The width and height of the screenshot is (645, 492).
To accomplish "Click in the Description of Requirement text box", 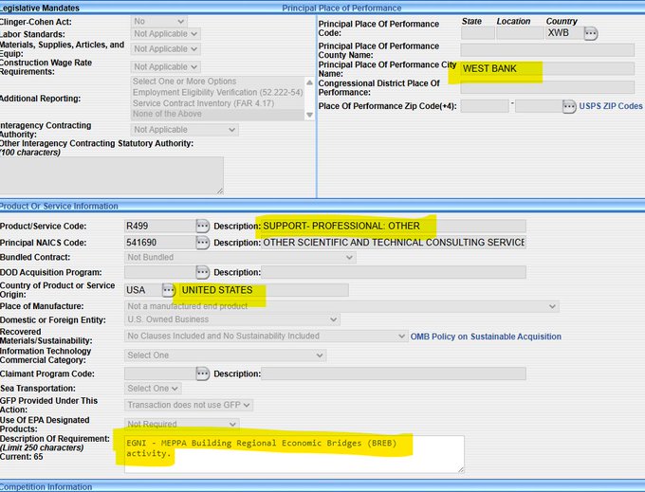I will (289, 453).
